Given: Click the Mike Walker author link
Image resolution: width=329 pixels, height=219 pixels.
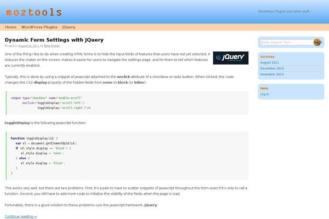Looking at the screenshot, I should (x=52, y=46).
